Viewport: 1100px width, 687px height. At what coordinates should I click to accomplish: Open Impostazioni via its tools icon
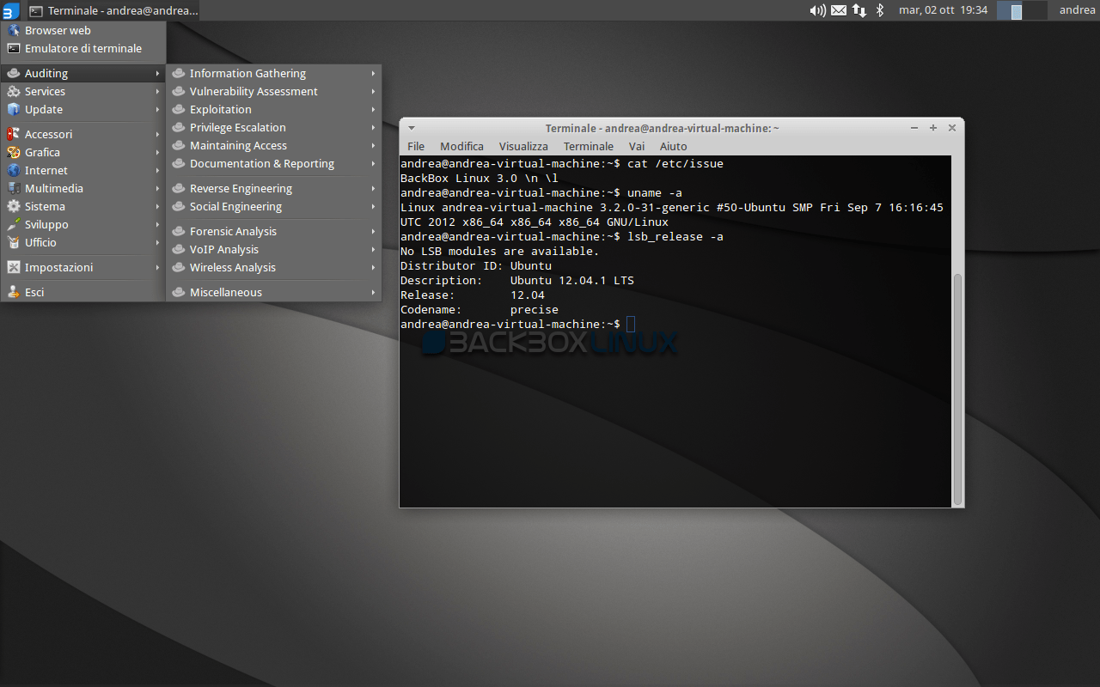coord(14,267)
